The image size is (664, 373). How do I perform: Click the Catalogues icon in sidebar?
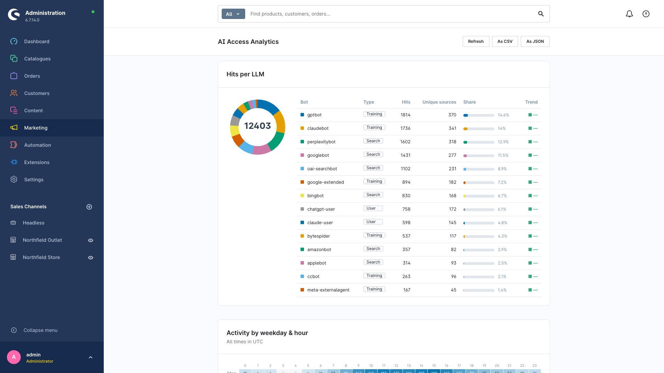(14, 59)
